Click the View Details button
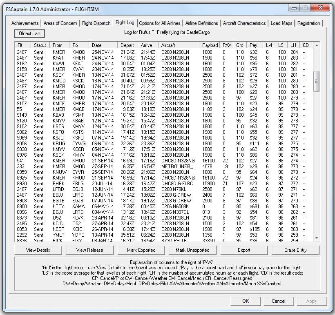The image size is (335, 315). [38, 250]
